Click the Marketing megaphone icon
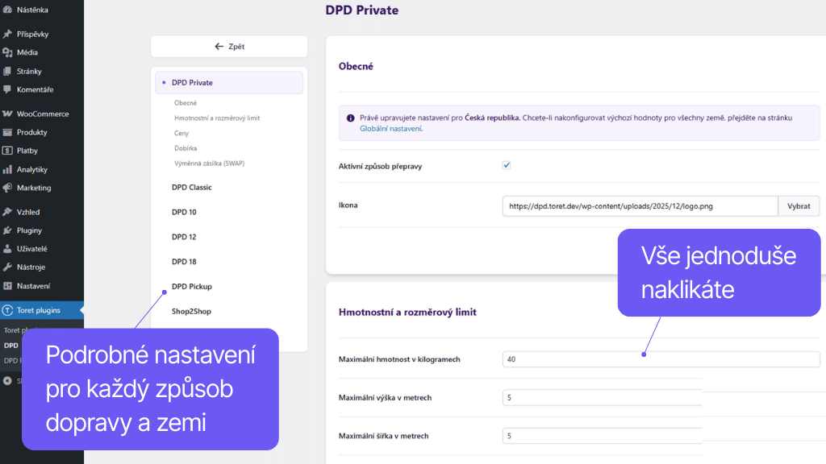The width and height of the screenshot is (826, 464). 7,188
